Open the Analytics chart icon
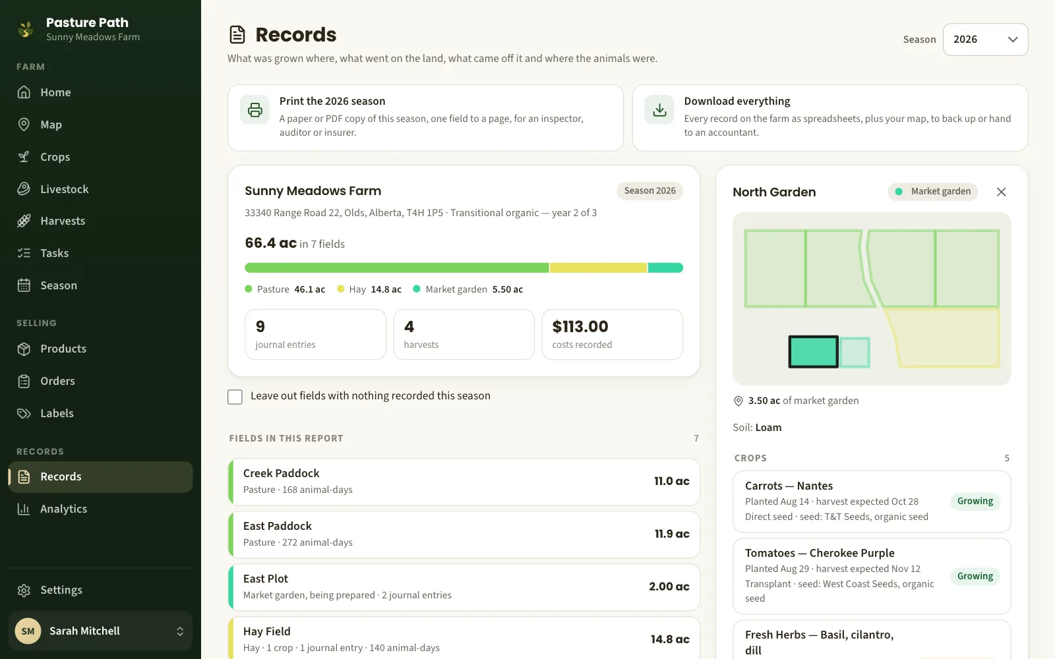The height and width of the screenshot is (659, 1055). click(24, 509)
